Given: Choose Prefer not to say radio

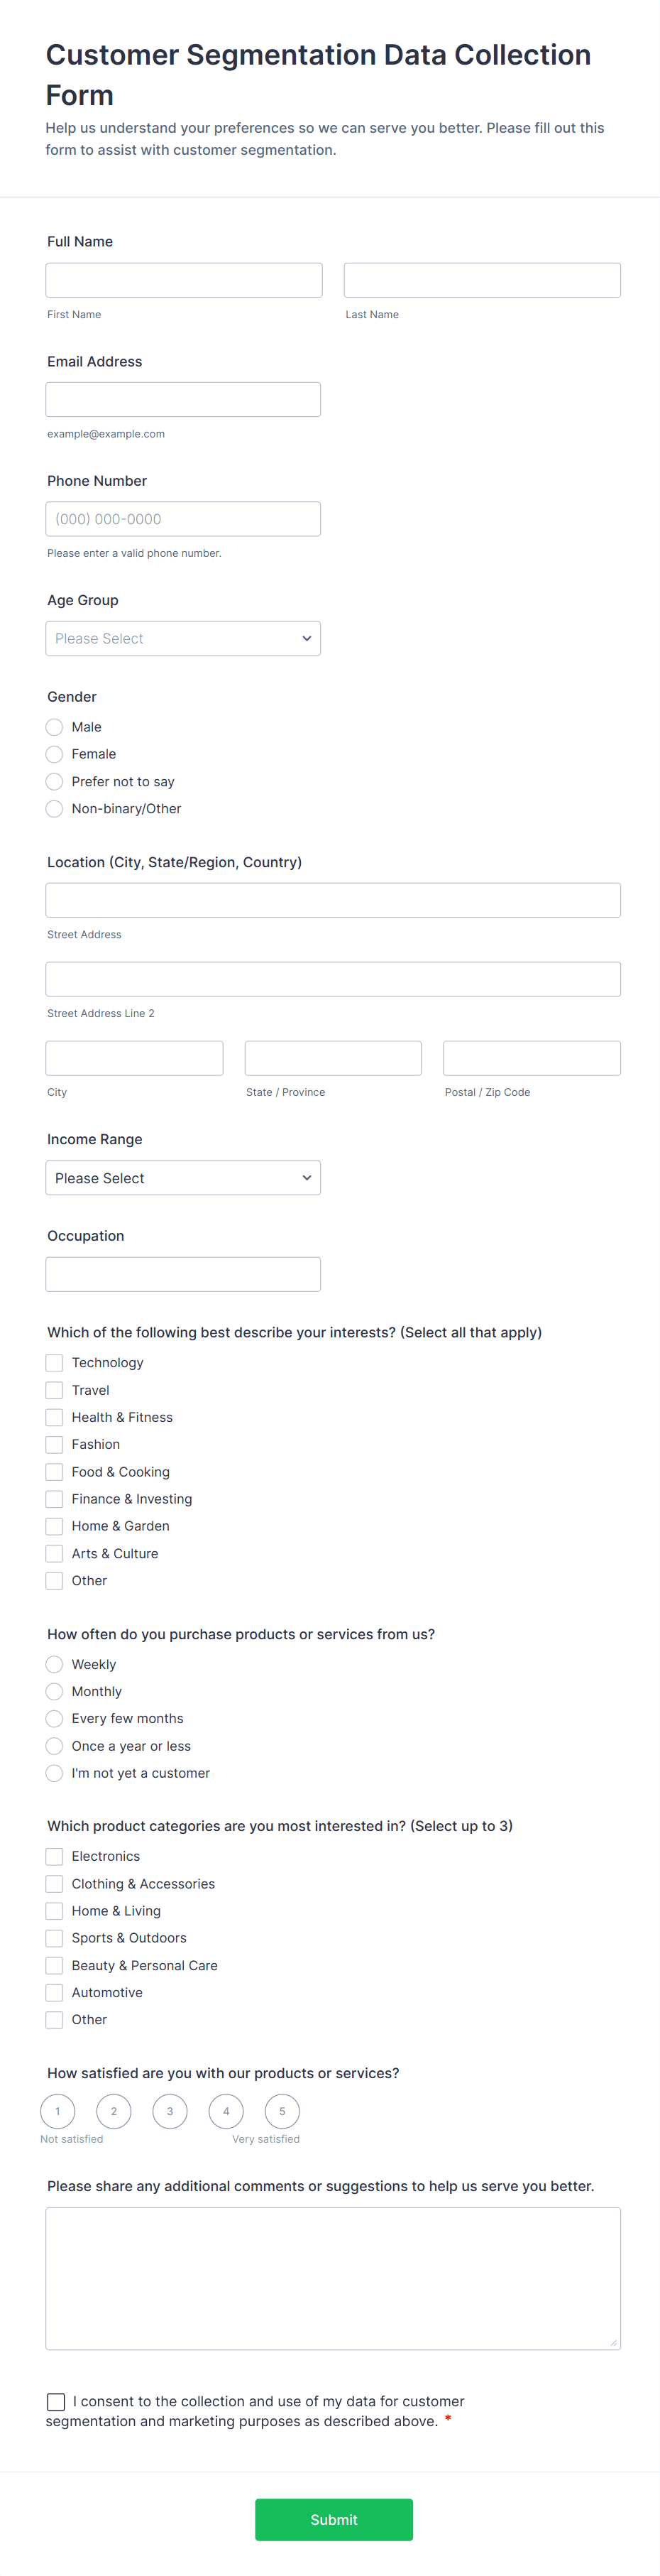Looking at the screenshot, I should 55,781.
